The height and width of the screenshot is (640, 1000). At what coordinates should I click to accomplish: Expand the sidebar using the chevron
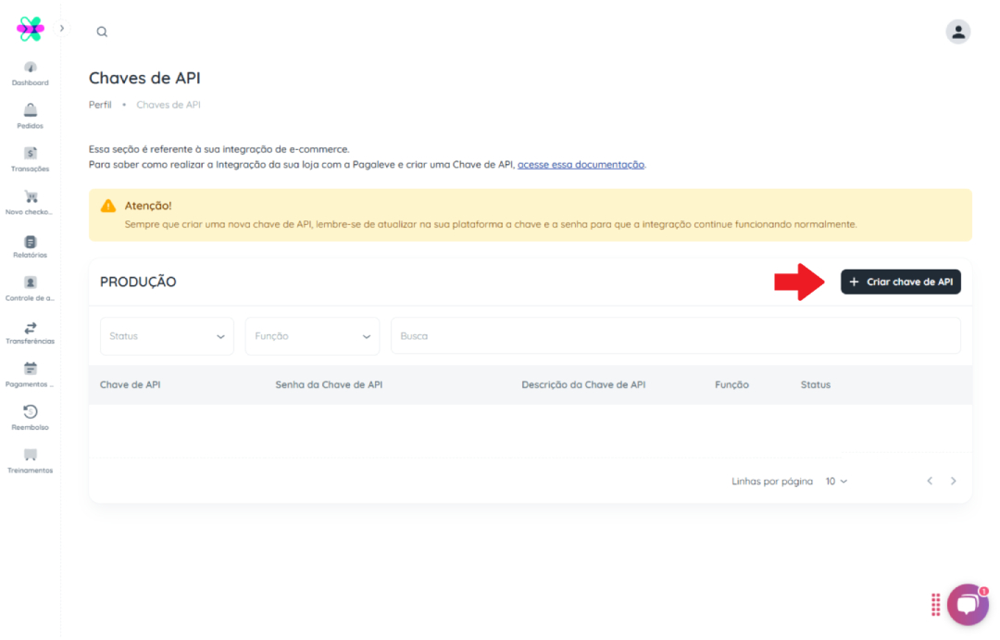[62, 29]
